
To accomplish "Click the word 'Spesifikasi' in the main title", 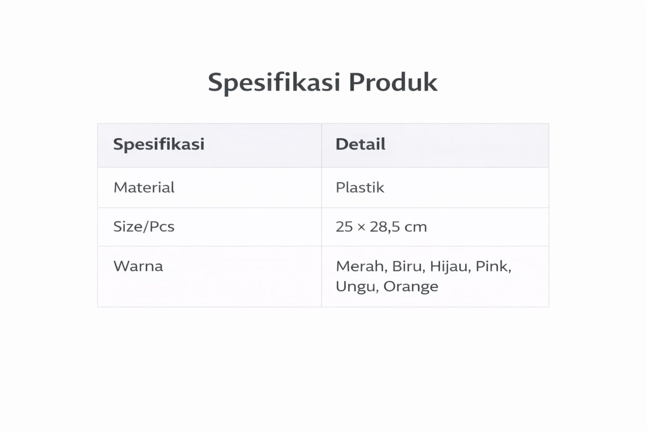I will pyautogui.click(x=275, y=83).
